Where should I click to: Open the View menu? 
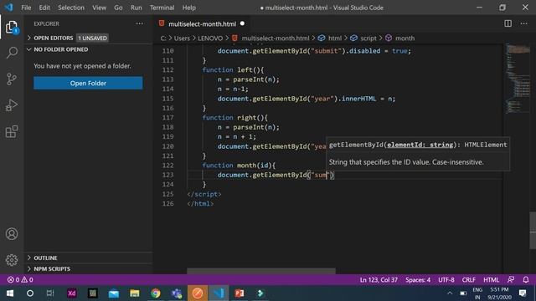[x=99, y=8]
